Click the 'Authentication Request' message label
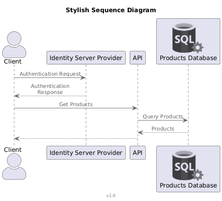222x201 pixels. (x=50, y=74)
